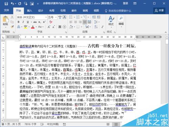This screenshot has width=169, height=127.
Task: Align text right
Action: [80, 22]
